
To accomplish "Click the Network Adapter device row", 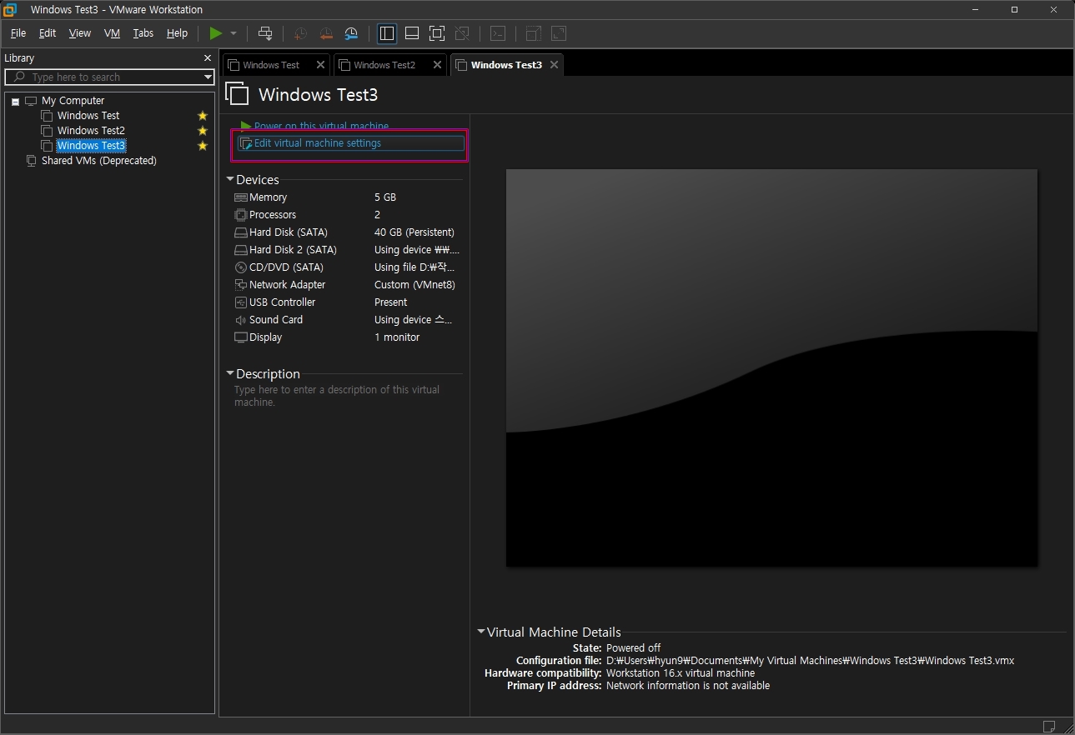I will tap(348, 285).
